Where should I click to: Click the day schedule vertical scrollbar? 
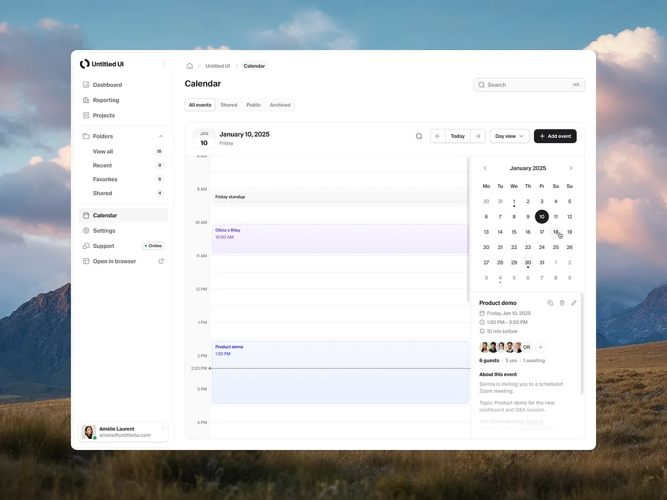tap(469, 229)
